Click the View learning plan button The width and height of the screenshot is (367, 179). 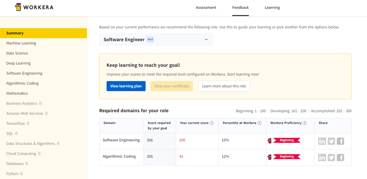click(126, 86)
